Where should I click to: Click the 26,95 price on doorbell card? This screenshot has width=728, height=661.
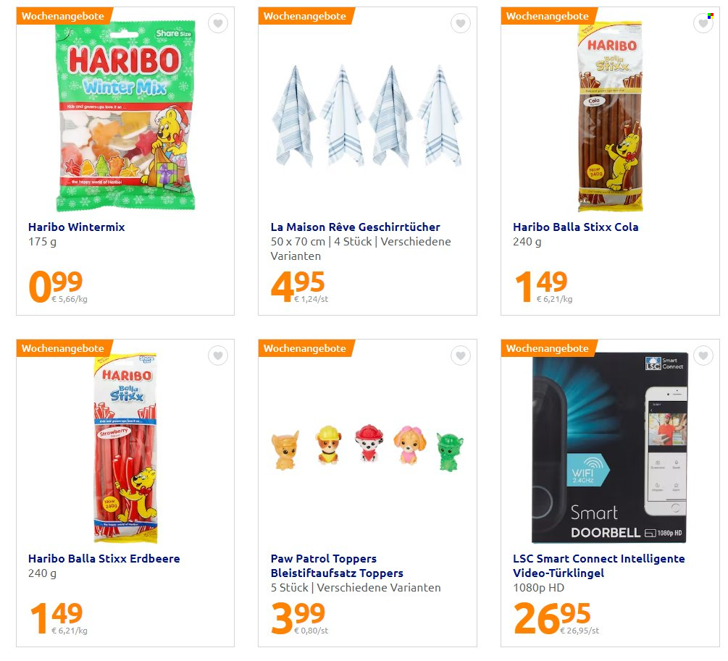click(x=553, y=618)
